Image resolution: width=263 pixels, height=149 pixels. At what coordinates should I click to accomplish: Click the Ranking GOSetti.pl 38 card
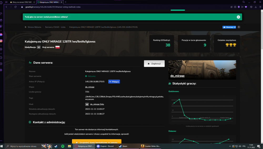click(x=162, y=44)
